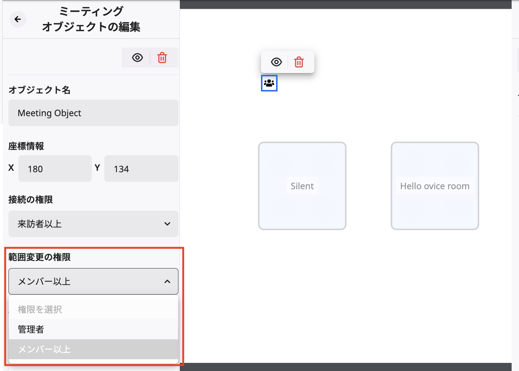Click the chevron inside the メンバー以上 selector

167,281
